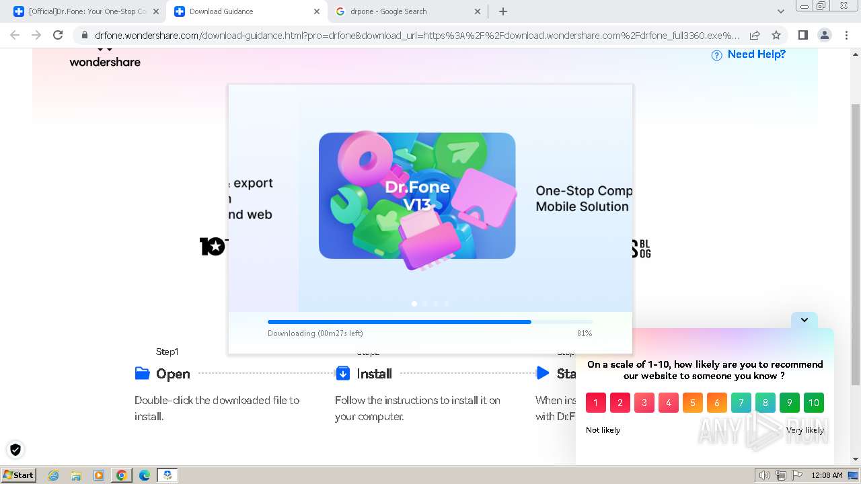Select survey rating 8
This screenshot has width=861, height=484.
pos(765,403)
